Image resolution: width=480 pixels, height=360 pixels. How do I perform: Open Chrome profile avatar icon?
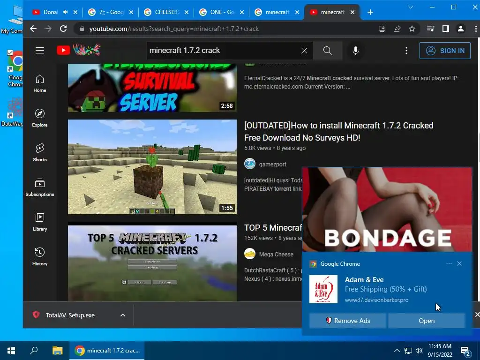[460, 29]
